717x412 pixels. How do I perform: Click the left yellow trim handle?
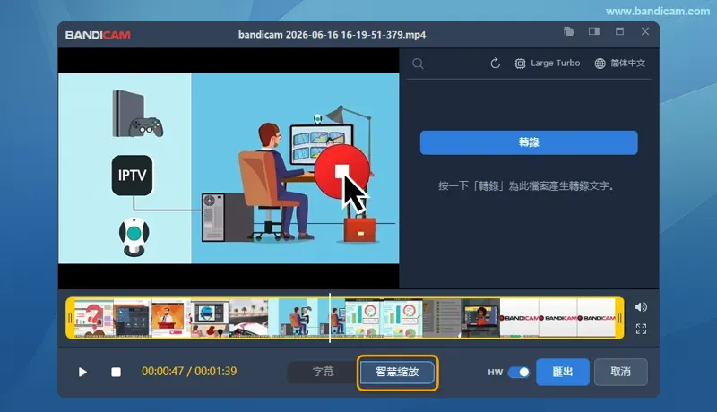[70, 318]
